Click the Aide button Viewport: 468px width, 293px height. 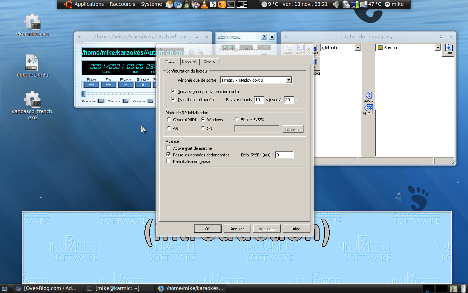click(x=297, y=229)
